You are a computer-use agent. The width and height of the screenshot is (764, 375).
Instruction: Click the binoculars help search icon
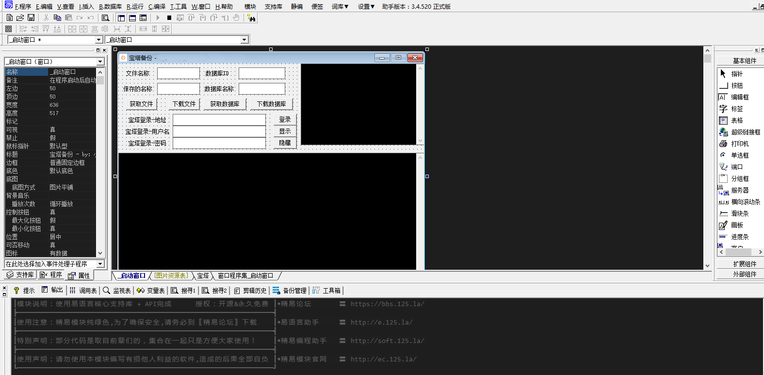(x=251, y=18)
